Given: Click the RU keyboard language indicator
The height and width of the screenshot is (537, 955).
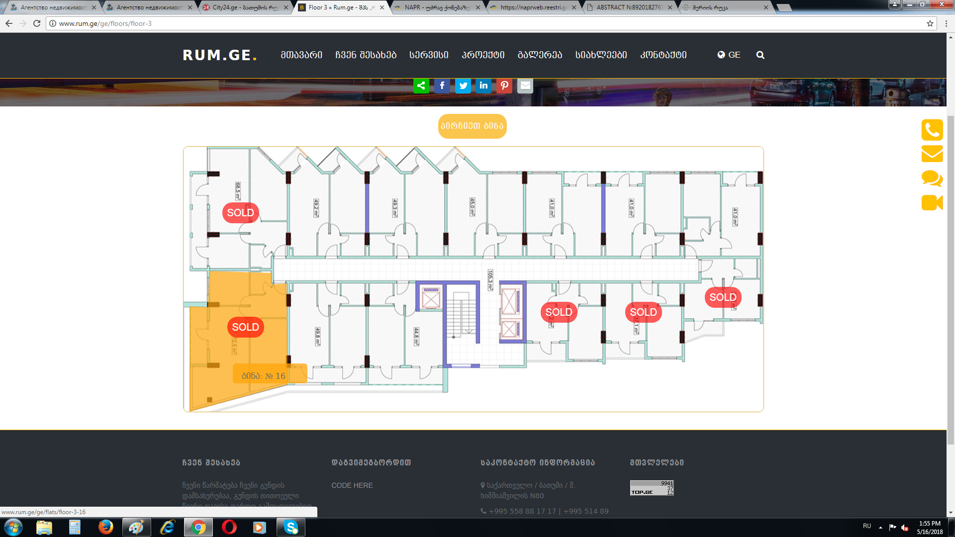Looking at the screenshot, I should point(867,526).
